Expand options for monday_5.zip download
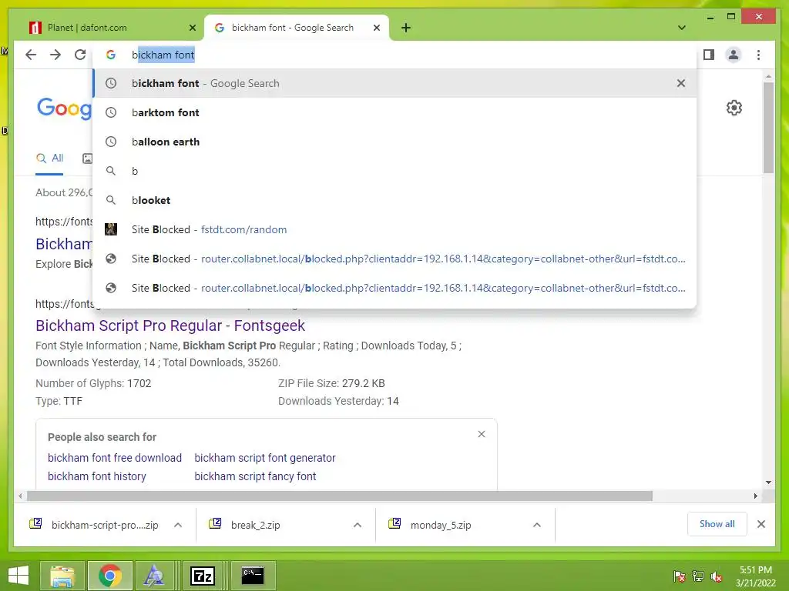This screenshot has width=789, height=591. [537, 525]
